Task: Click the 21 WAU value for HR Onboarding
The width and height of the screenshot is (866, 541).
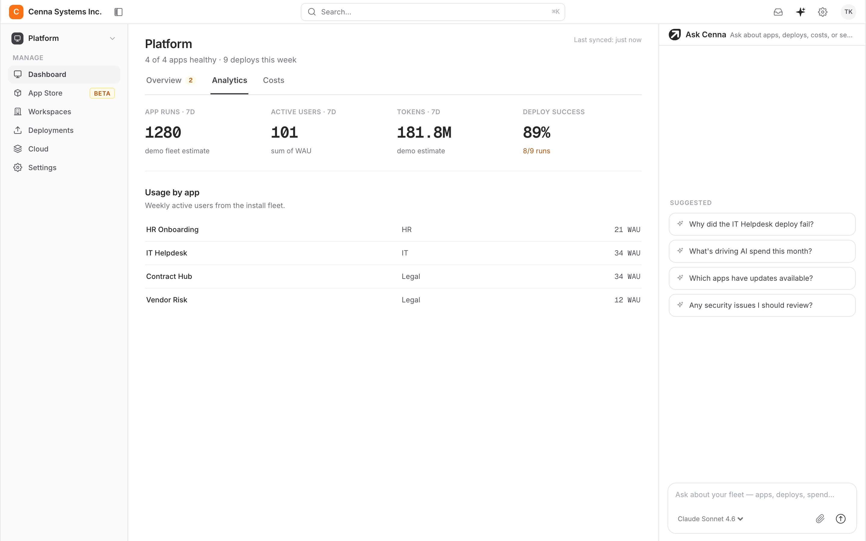Action: pyautogui.click(x=627, y=229)
